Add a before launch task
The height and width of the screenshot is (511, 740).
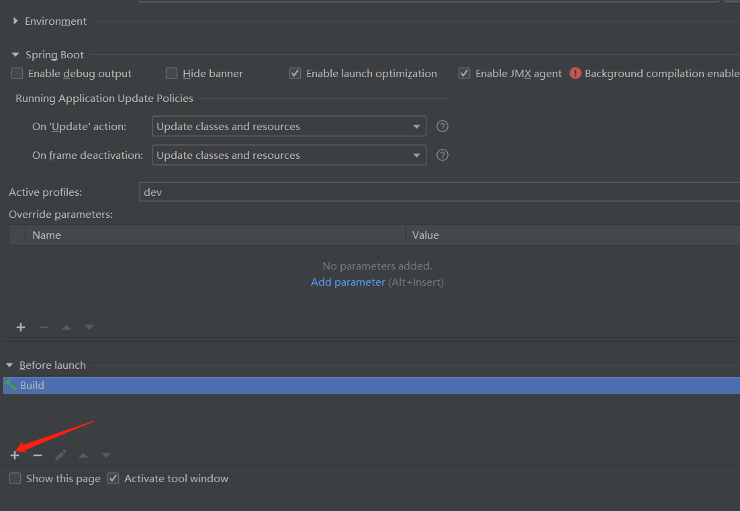pyautogui.click(x=15, y=455)
